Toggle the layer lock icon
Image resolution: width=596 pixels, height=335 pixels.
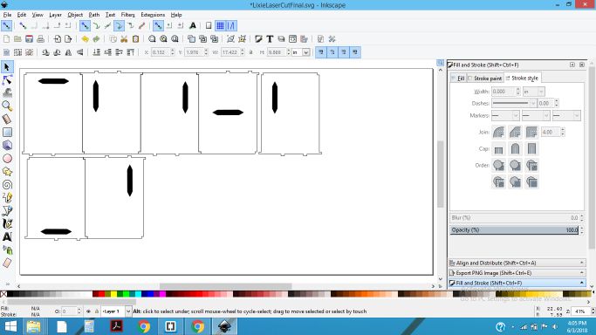[97, 311]
